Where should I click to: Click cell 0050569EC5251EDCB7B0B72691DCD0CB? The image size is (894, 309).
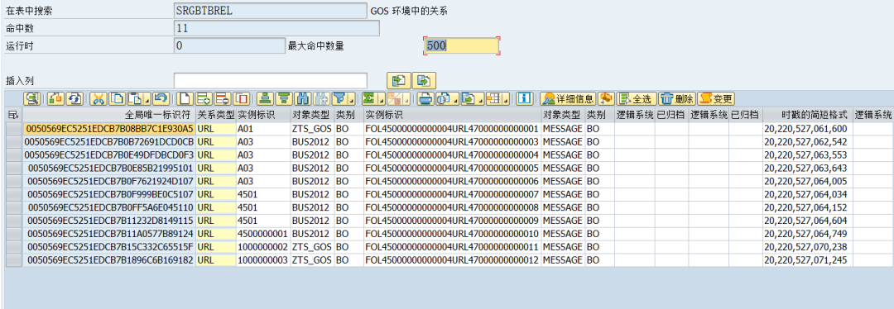(109, 142)
